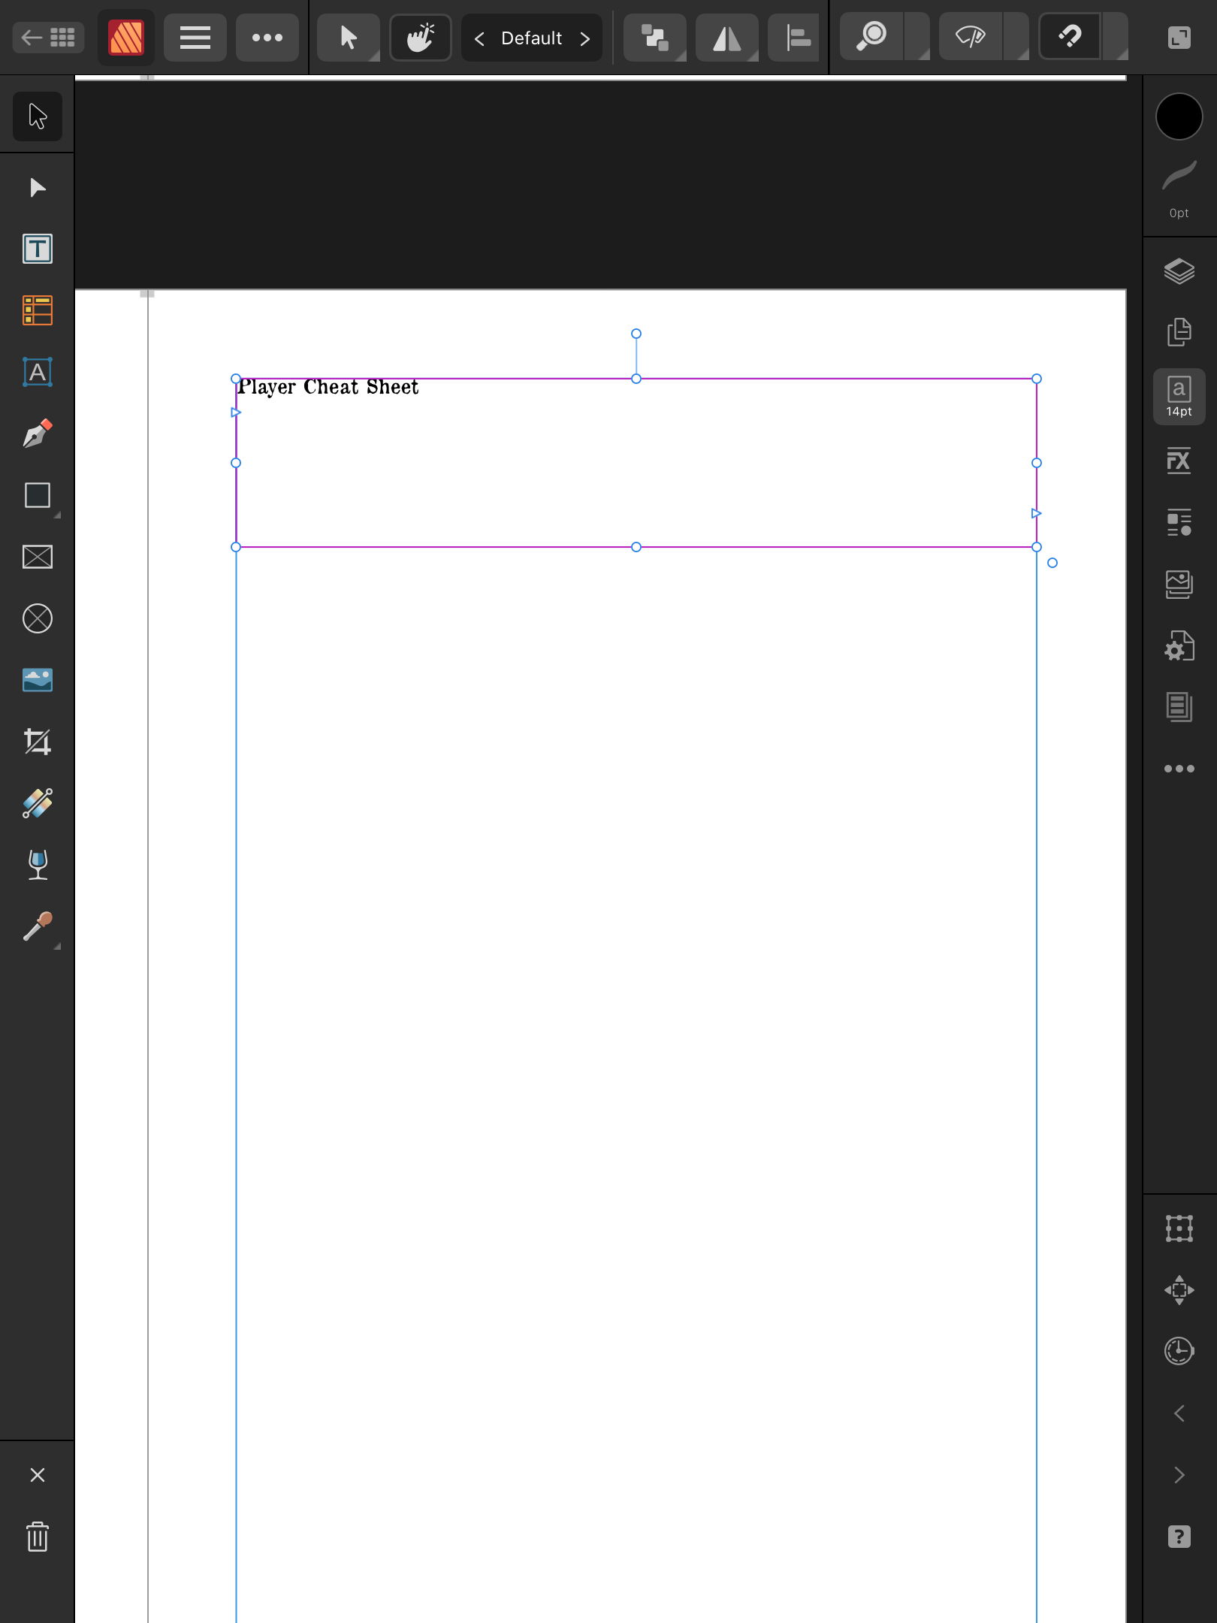This screenshot has width=1217, height=1623.
Task: Click the text flow-out triangle on right edge
Action: point(1036,513)
